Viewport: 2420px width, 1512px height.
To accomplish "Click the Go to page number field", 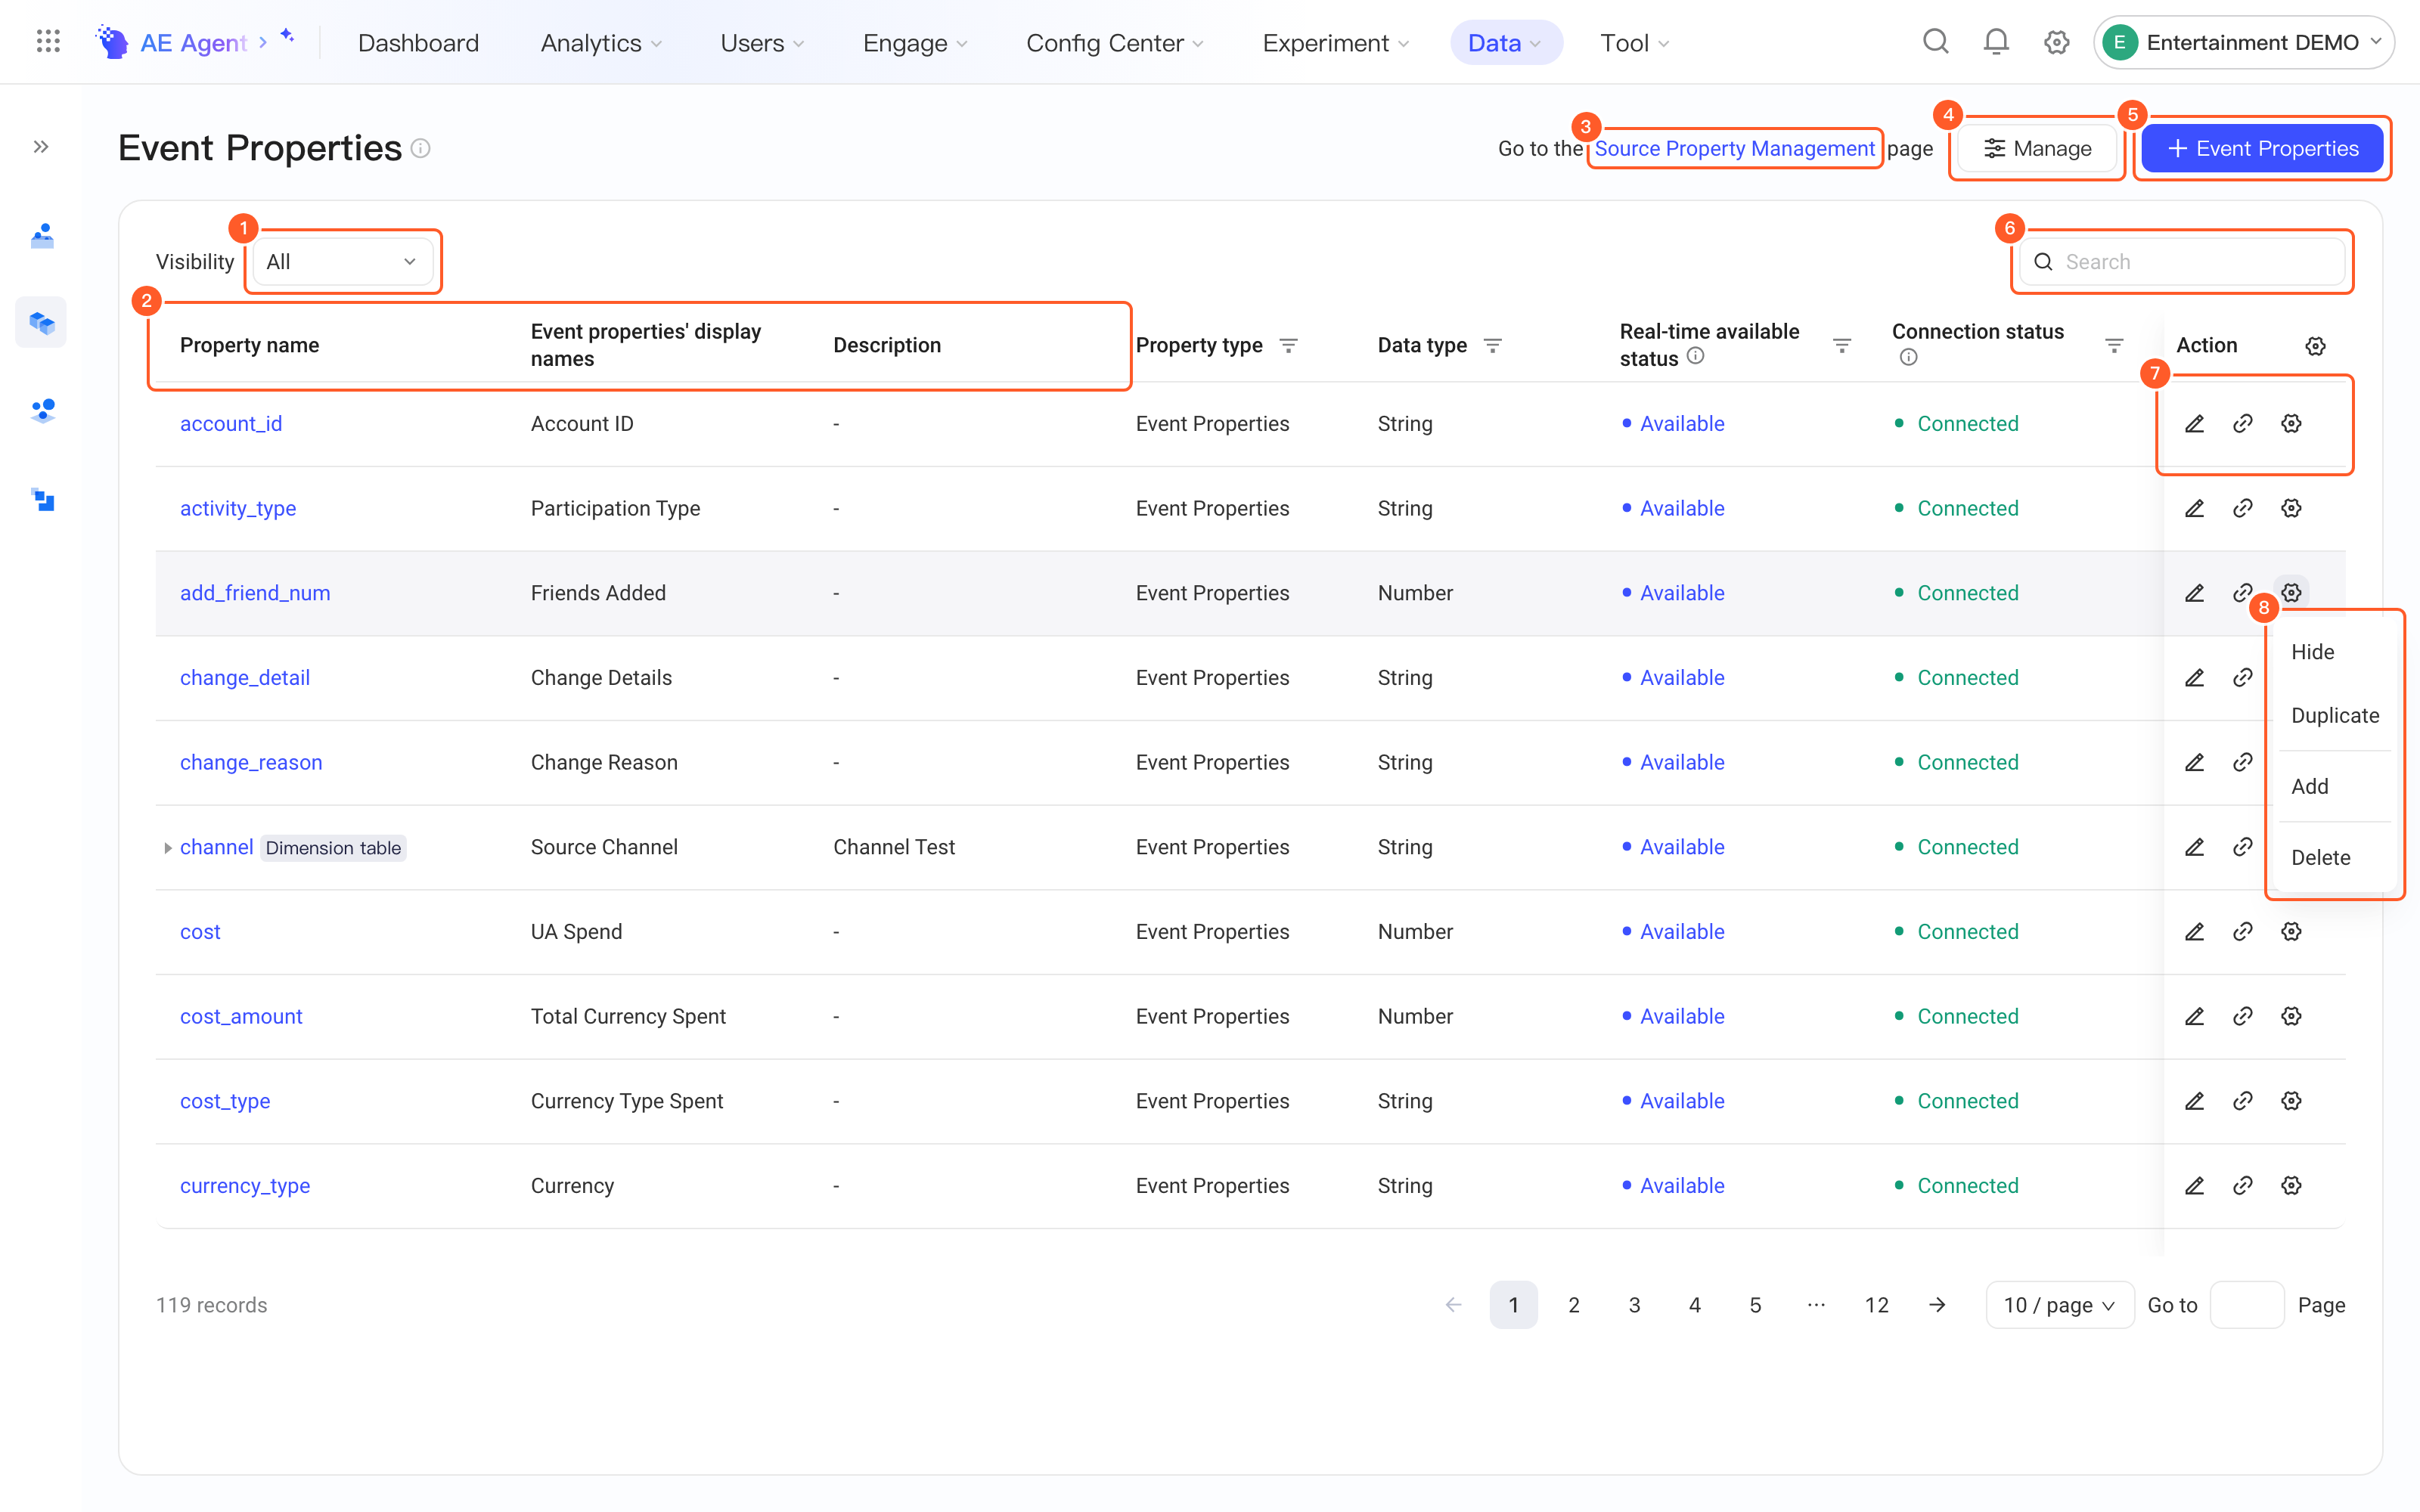I will click(x=2246, y=1305).
